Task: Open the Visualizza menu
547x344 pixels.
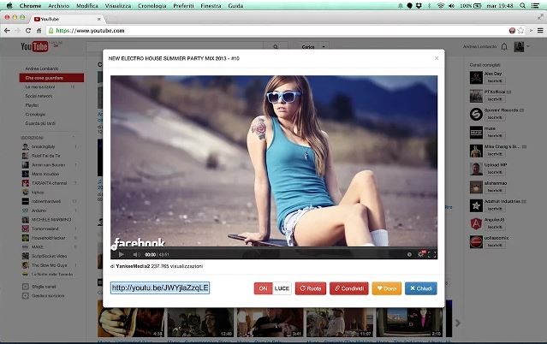Action: (118, 6)
